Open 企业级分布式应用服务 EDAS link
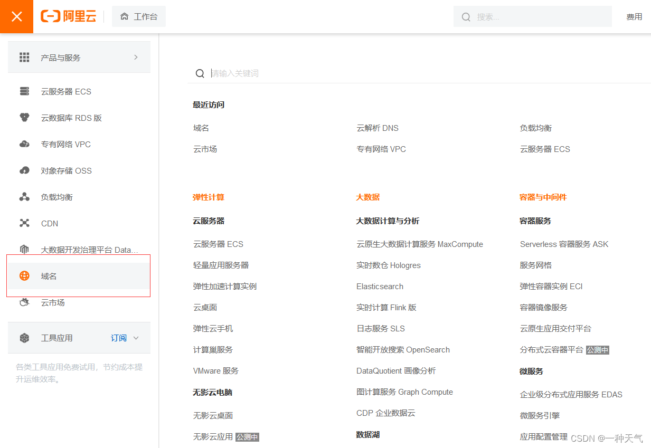This screenshot has height=448, width=651. point(571,394)
